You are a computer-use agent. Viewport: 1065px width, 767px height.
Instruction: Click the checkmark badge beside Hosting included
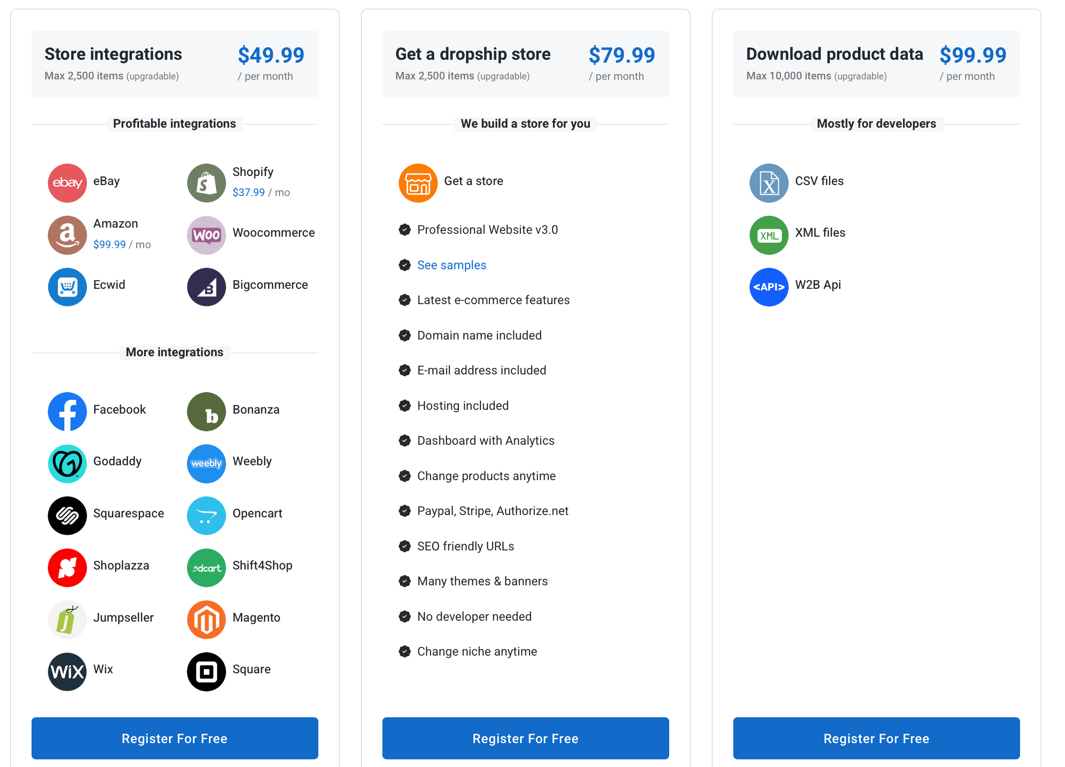(405, 406)
